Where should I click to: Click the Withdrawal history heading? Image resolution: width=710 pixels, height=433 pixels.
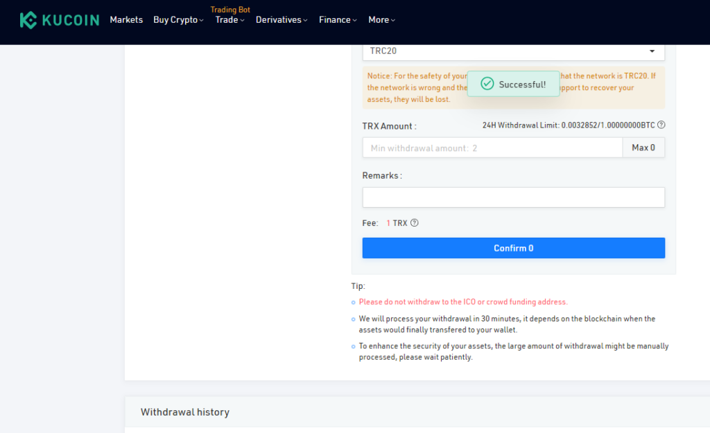[184, 412]
